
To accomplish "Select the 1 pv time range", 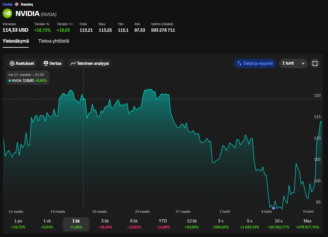I will click(18, 224).
